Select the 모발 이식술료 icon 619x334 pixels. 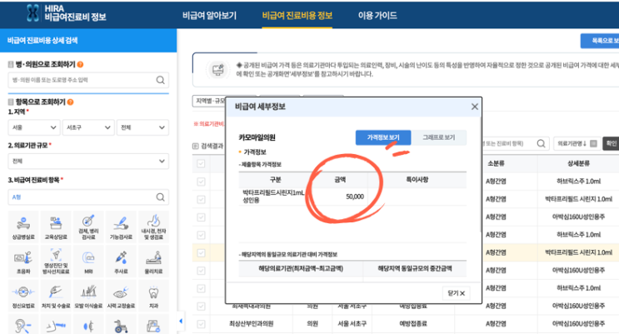pos(88,296)
